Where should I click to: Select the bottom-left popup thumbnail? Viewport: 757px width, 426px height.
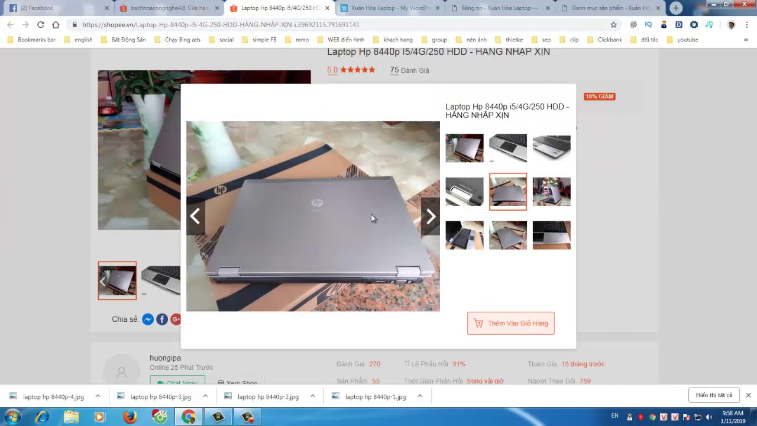[x=464, y=235]
